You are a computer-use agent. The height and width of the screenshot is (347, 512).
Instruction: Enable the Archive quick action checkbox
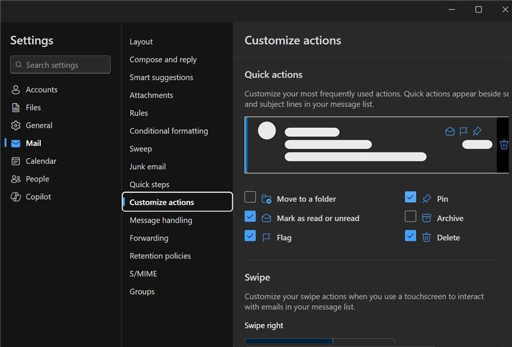pos(410,216)
